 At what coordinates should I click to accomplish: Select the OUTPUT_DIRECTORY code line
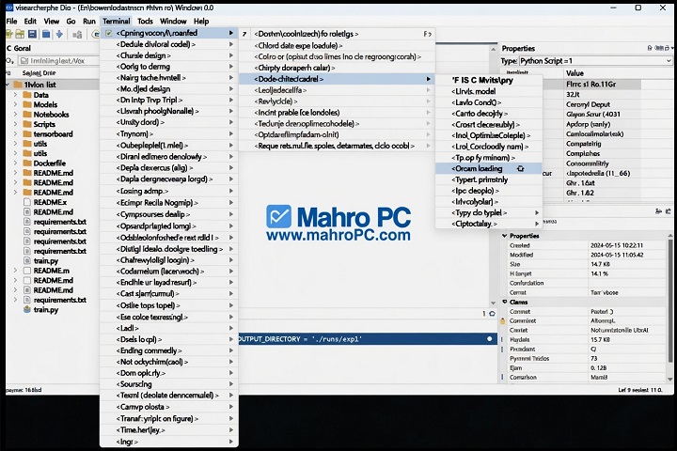[367, 339]
